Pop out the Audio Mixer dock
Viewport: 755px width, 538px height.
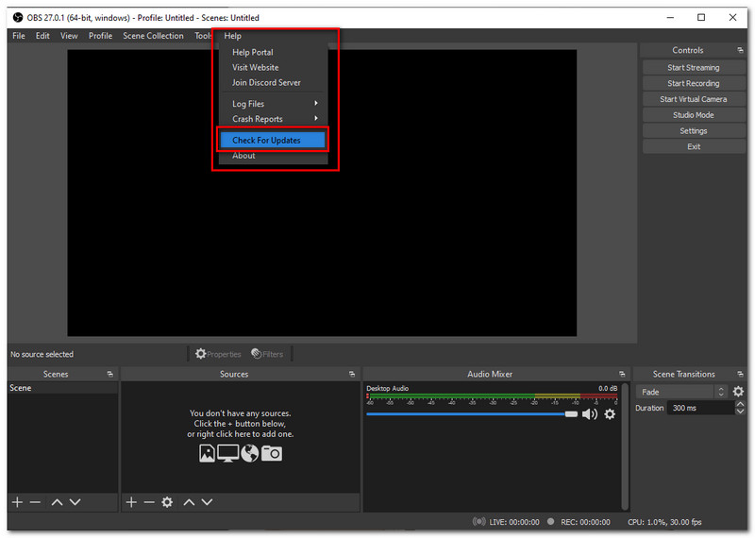pyautogui.click(x=622, y=374)
